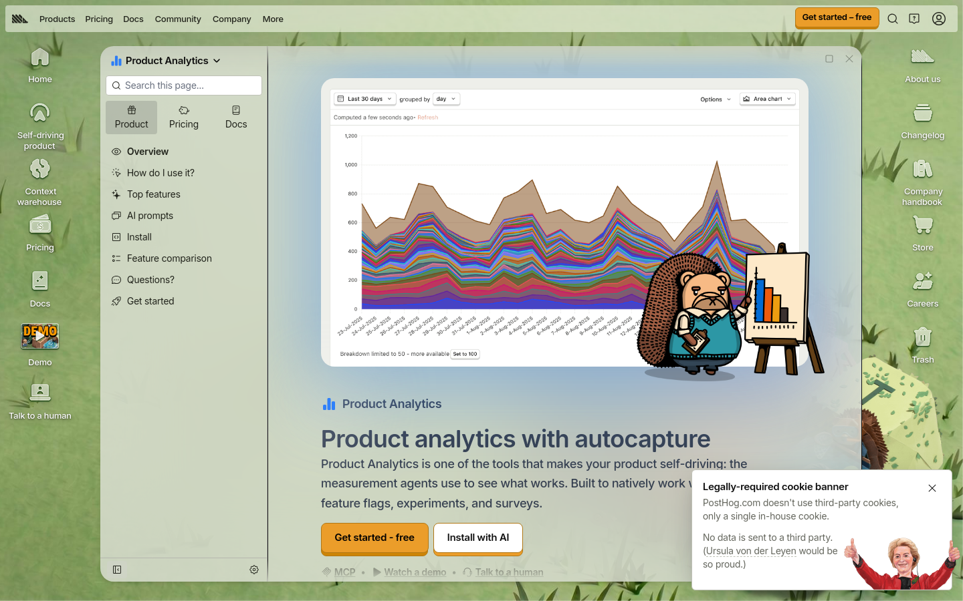Image resolution: width=963 pixels, height=601 pixels.
Task: Click the orange Get started - free button
Action: pos(374,538)
